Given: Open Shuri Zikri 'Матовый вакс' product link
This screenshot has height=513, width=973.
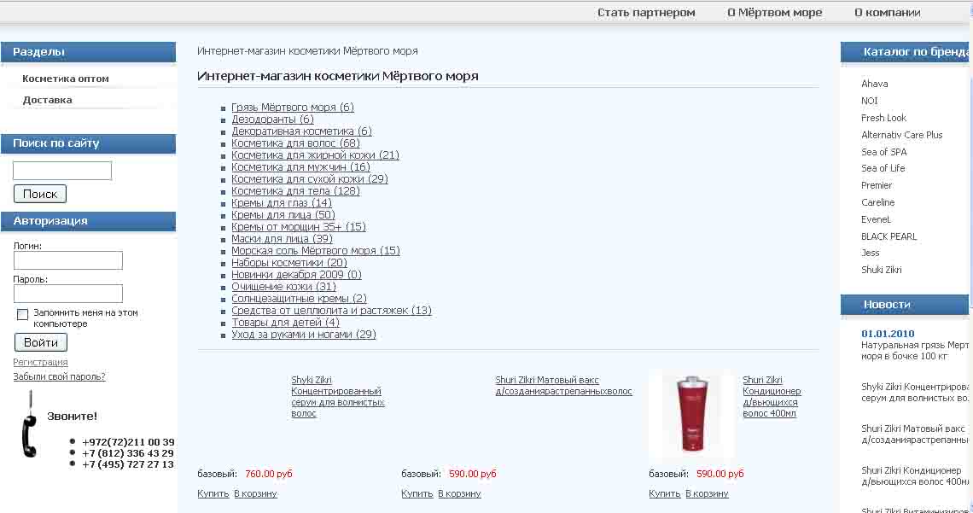Looking at the screenshot, I should click(563, 386).
